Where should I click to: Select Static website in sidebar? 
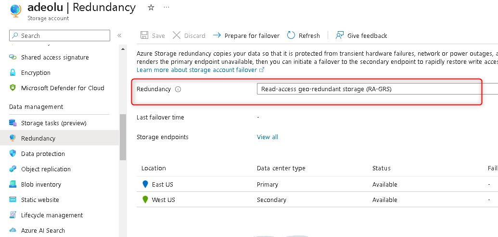(40, 200)
